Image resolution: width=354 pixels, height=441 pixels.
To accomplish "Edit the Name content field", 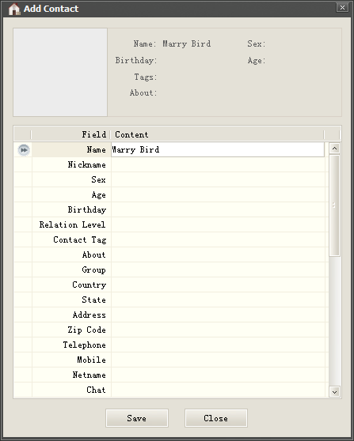I will click(x=218, y=149).
